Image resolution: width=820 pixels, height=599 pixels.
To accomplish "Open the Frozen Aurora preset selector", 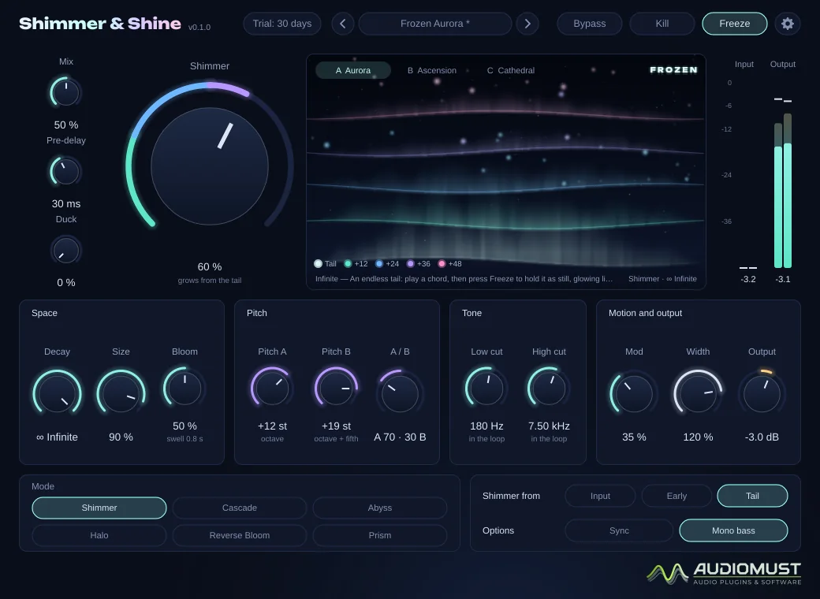I will pyautogui.click(x=434, y=24).
